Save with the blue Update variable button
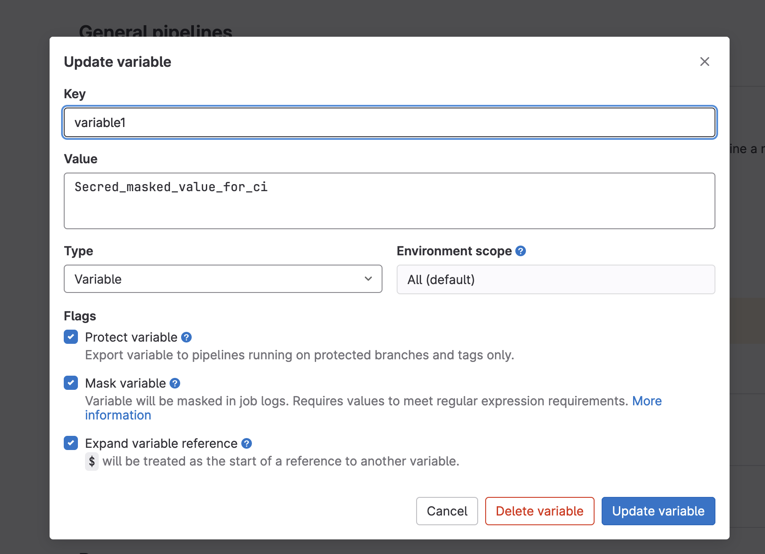This screenshot has height=554, width=765. (x=658, y=511)
